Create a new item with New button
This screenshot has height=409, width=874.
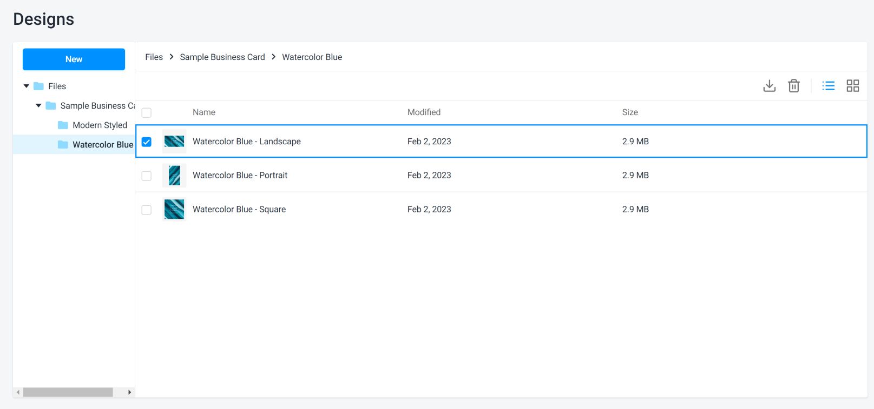[x=74, y=59]
